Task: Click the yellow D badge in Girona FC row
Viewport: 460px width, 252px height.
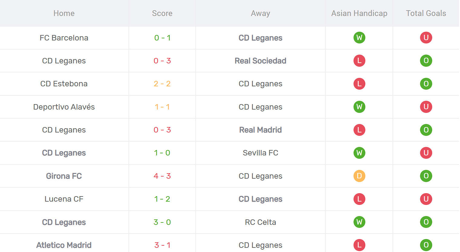Action: coord(359,176)
